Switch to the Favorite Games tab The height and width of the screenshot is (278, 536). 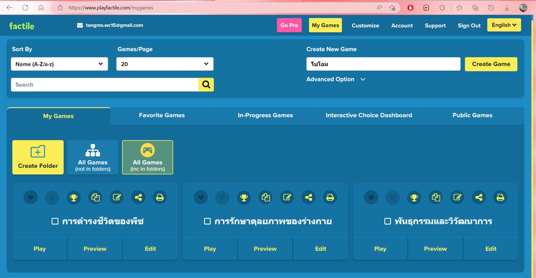tap(162, 115)
